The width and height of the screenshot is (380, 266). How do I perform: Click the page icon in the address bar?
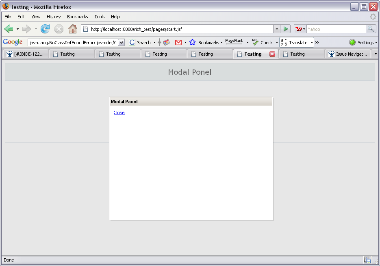85,29
